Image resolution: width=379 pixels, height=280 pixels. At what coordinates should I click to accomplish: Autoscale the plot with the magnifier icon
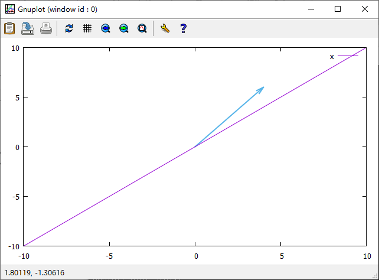tap(142, 28)
